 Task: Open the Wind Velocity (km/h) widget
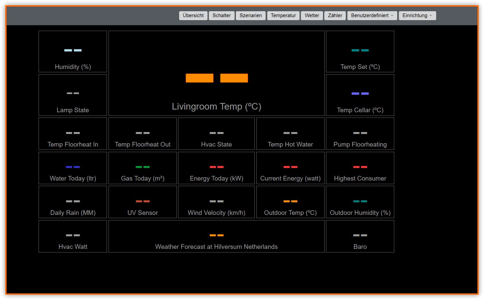pyautogui.click(x=216, y=202)
